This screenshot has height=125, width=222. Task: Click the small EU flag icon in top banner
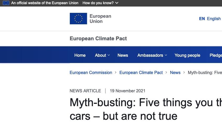6,3
